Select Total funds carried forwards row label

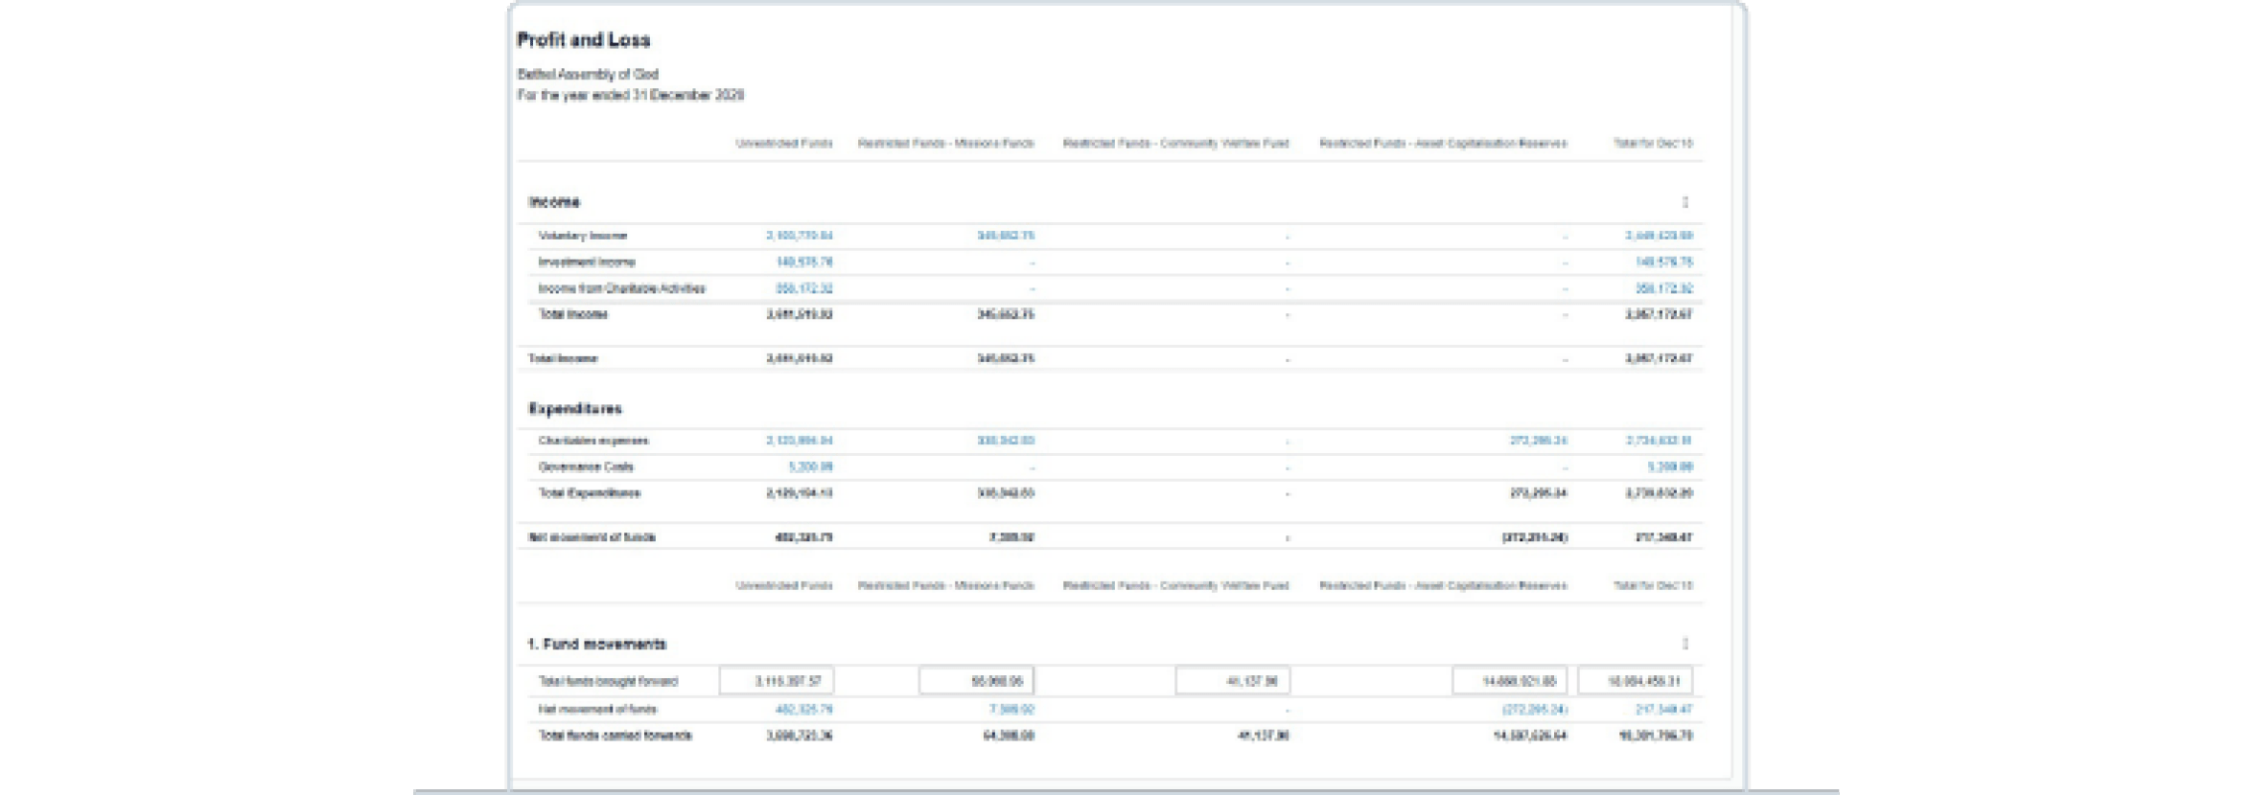point(616,736)
